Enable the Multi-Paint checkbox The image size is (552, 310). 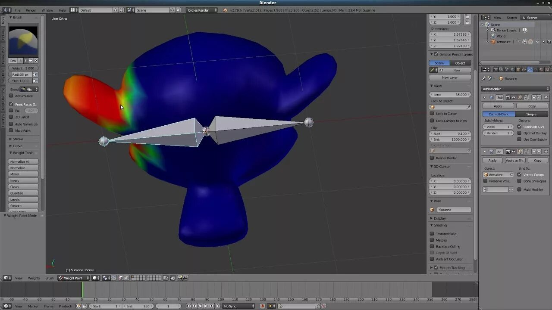[11, 130]
